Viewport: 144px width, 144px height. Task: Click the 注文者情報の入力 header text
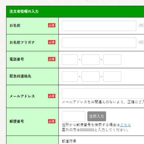24,12
